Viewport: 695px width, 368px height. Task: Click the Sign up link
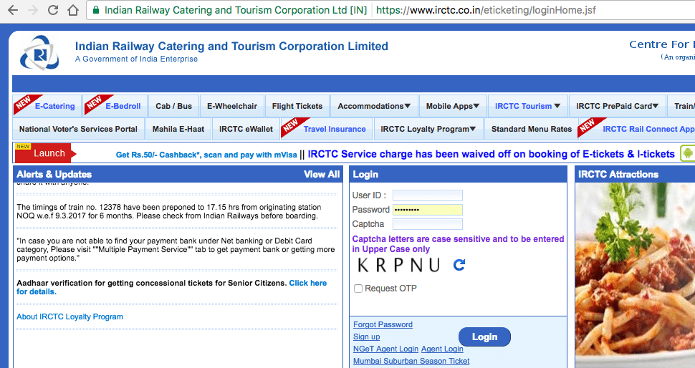367,337
